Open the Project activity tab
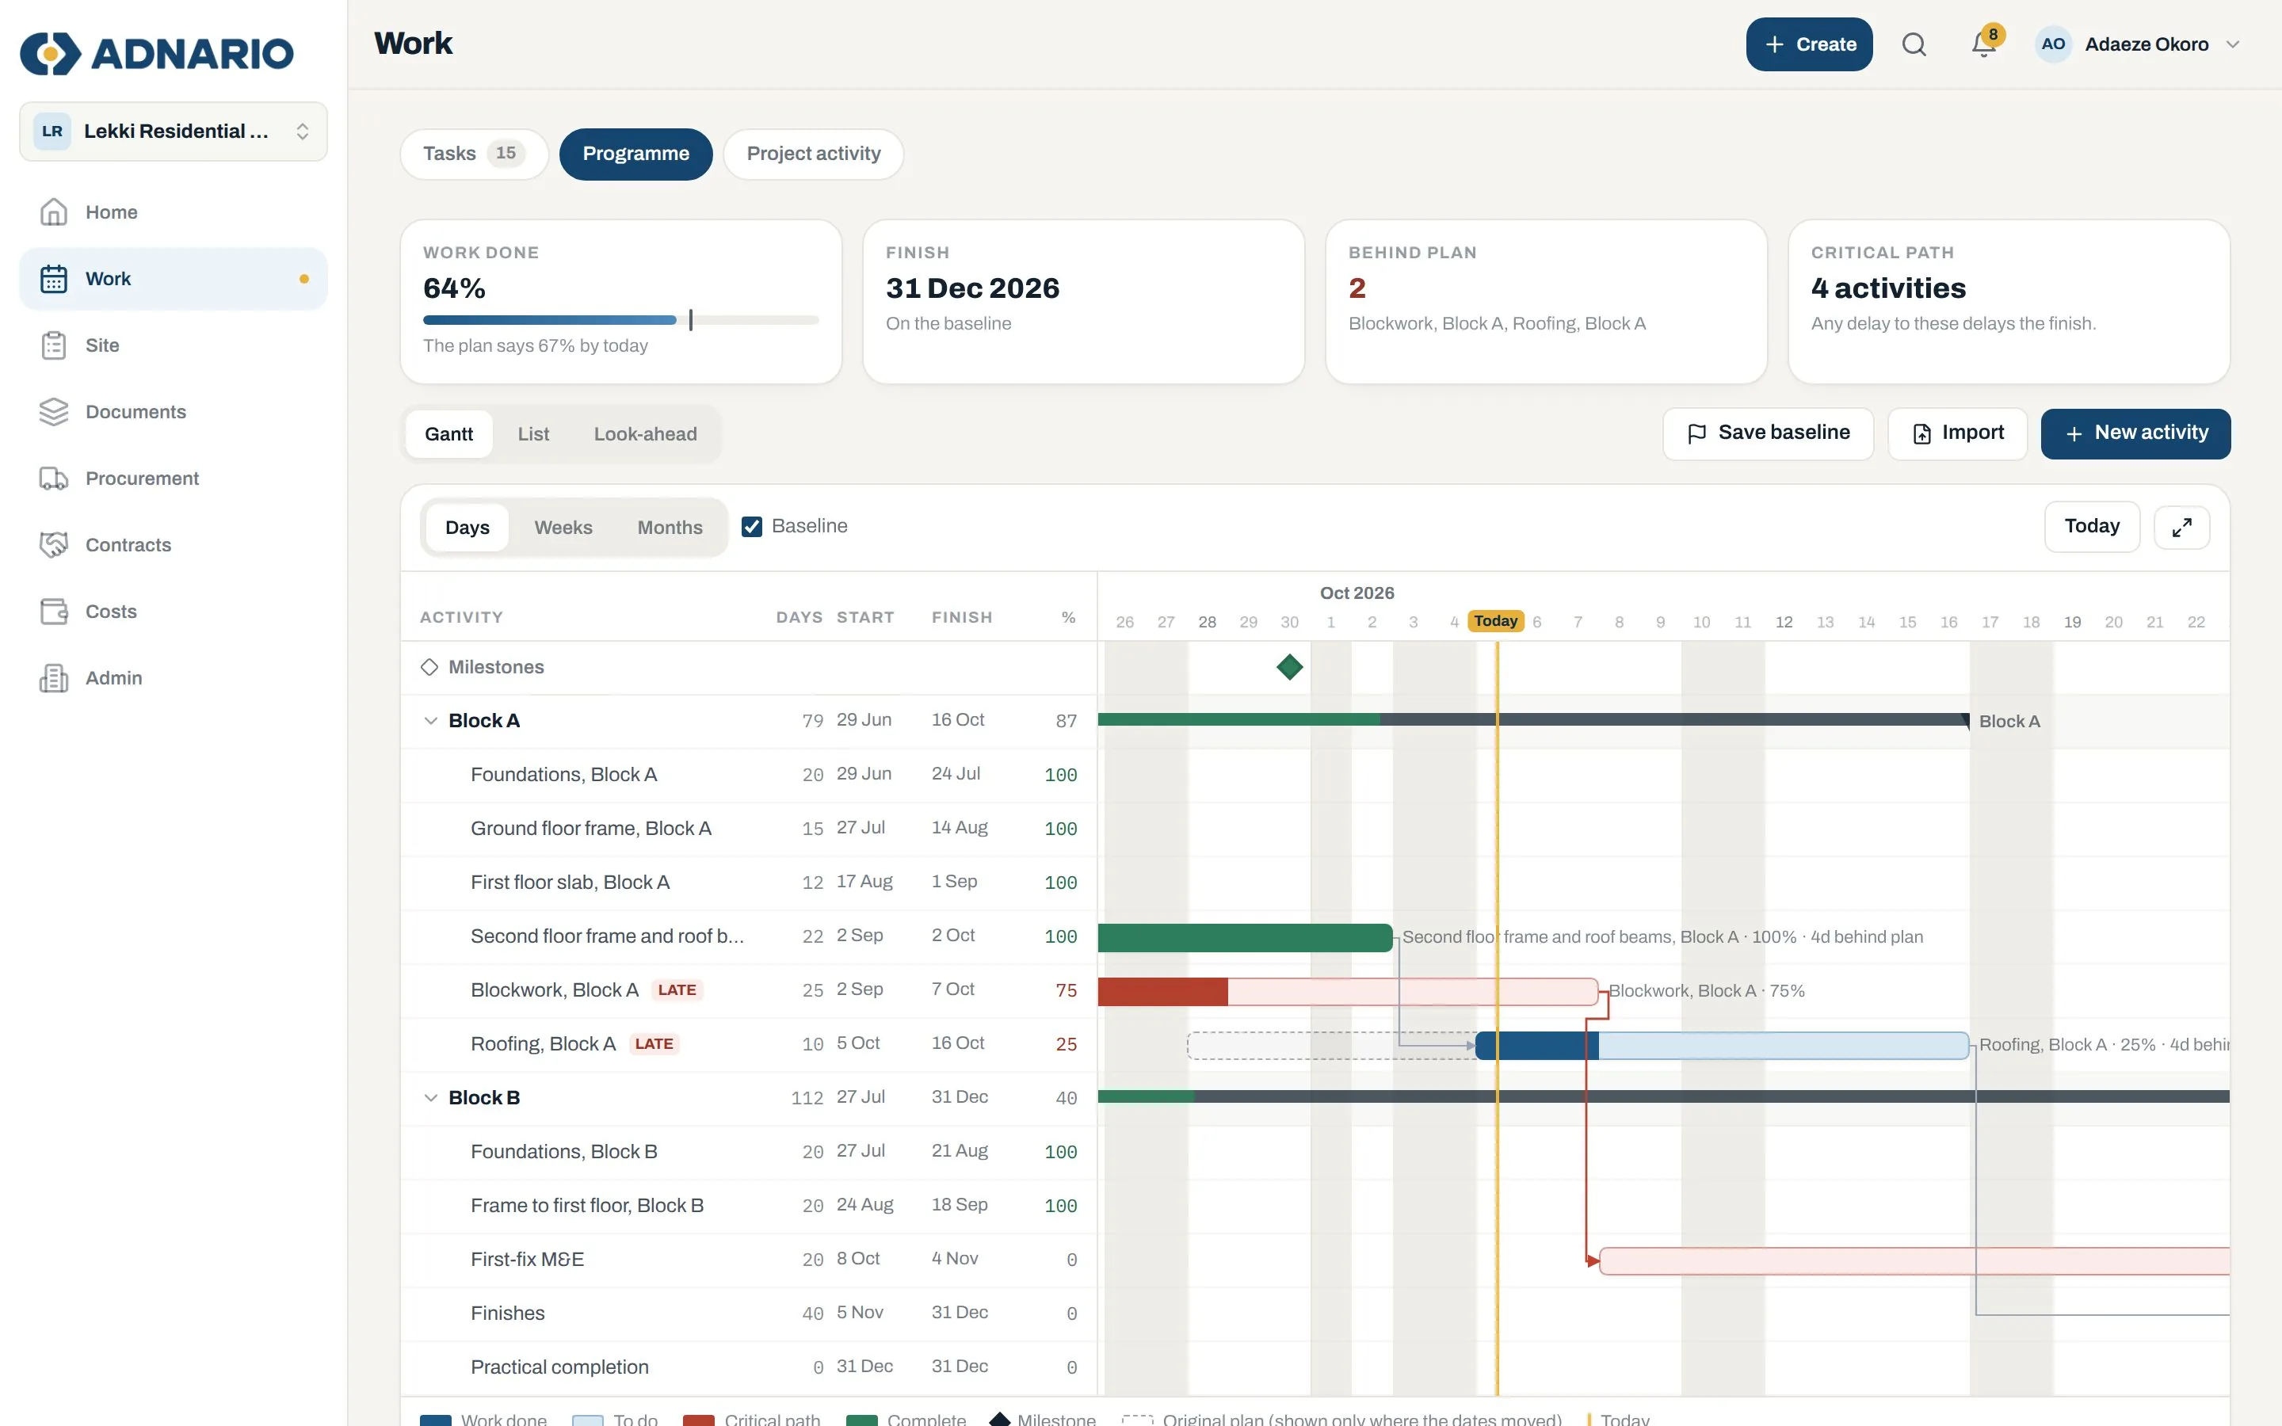Viewport: 2282px width, 1426px height. coord(813,154)
